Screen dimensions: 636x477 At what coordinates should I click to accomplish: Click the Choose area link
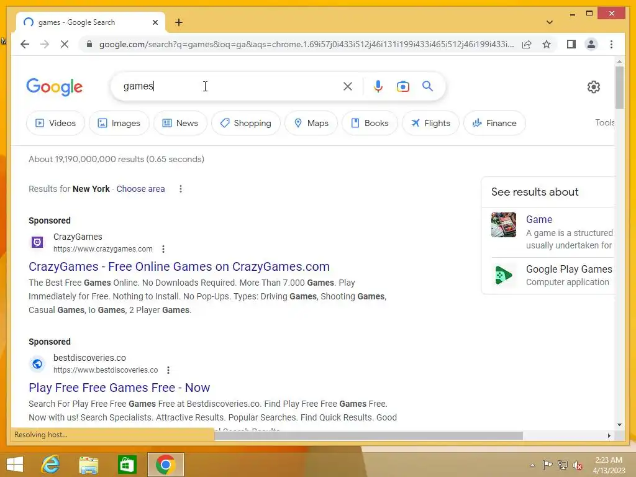141,189
